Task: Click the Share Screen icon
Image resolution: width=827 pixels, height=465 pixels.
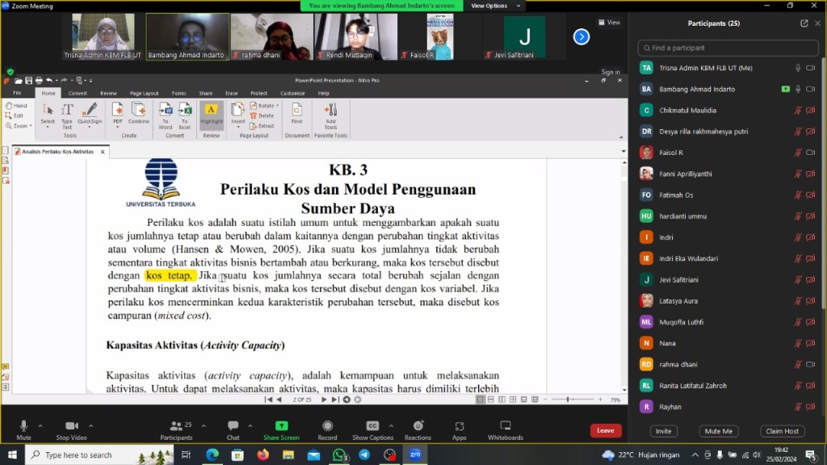Action: tap(281, 426)
